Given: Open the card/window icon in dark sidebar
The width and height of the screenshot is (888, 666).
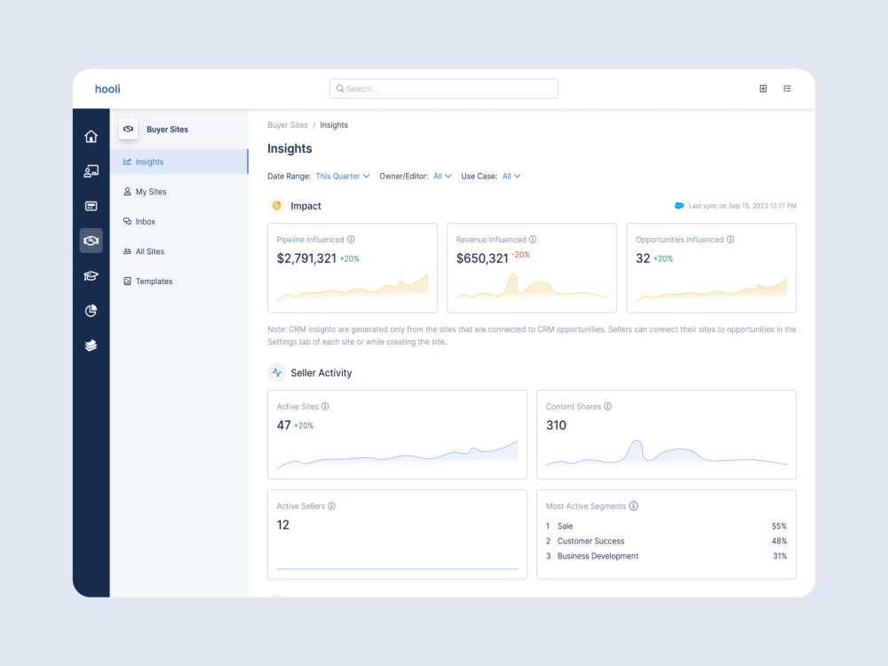Looking at the screenshot, I should point(91,206).
